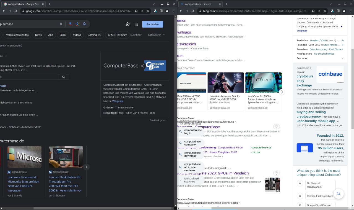Select the Gaming-PC filter chip
Image resolution: width=354 pixels, height=210 pixels.
coord(95,35)
